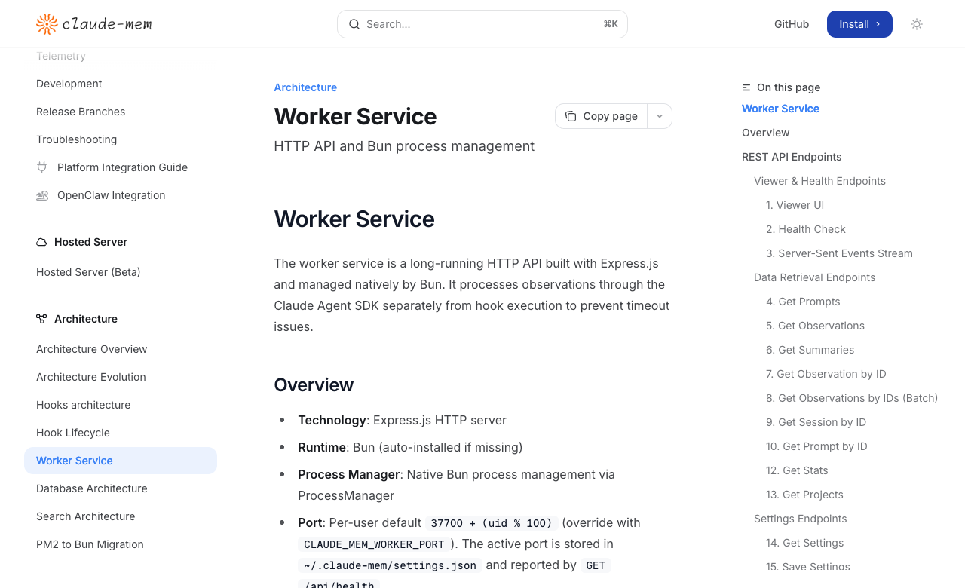Click the Architecture breadcrumb link
The image size is (965, 588).
pos(305,87)
